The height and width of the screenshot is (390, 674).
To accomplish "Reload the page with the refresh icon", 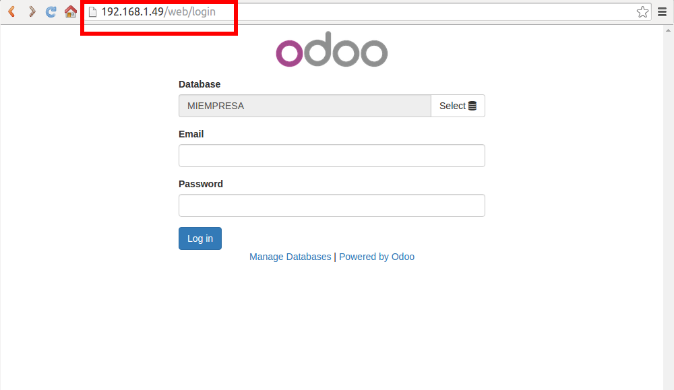I will (x=51, y=11).
